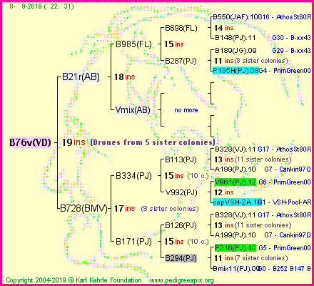Screen dimensions: 314x286
Task: Click the '12 ins' marker
Action: tap(224, 192)
